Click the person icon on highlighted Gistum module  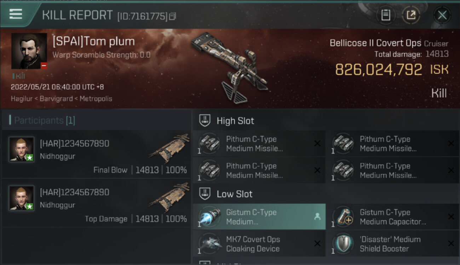pyautogui.click(x=317, y=217)
